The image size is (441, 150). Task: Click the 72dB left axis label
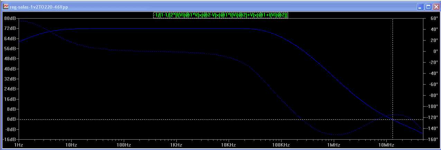[10, 29]
